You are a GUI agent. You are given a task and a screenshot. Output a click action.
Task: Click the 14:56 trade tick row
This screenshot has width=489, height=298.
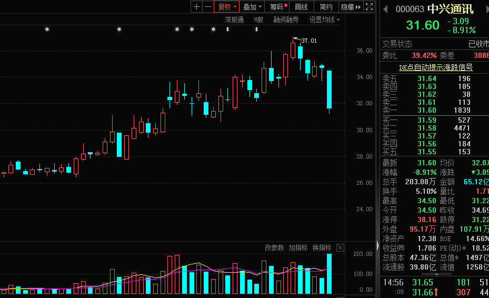pos(435,282)
